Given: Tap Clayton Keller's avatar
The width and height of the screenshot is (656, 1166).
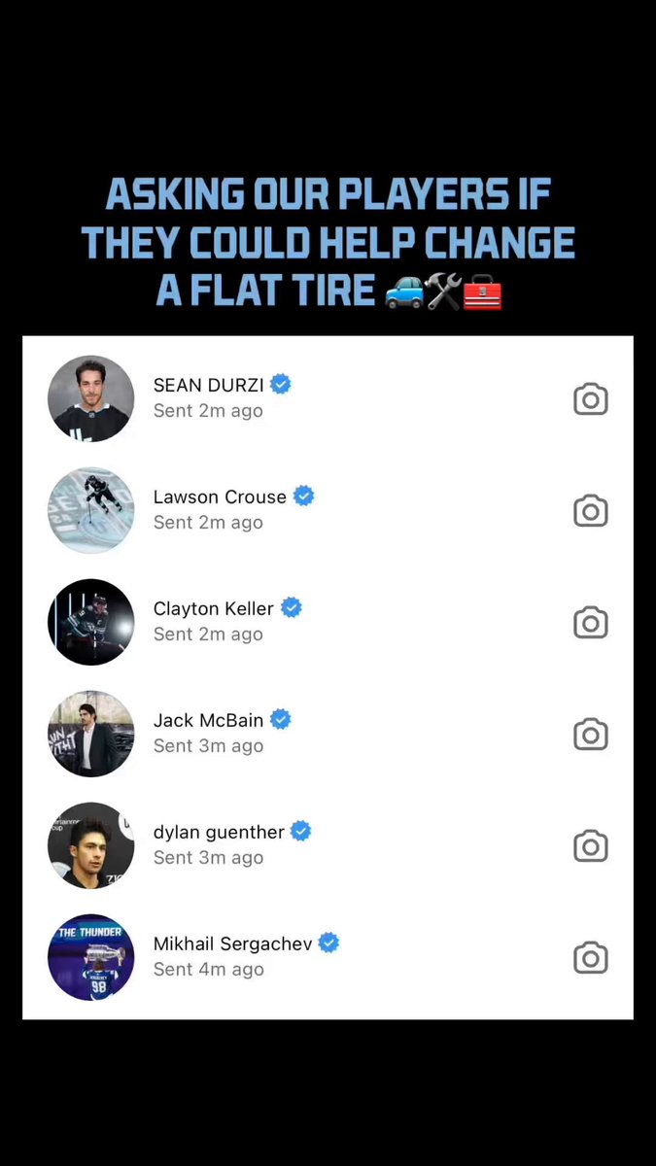Looking at the screenshot, I should point(91,622).
